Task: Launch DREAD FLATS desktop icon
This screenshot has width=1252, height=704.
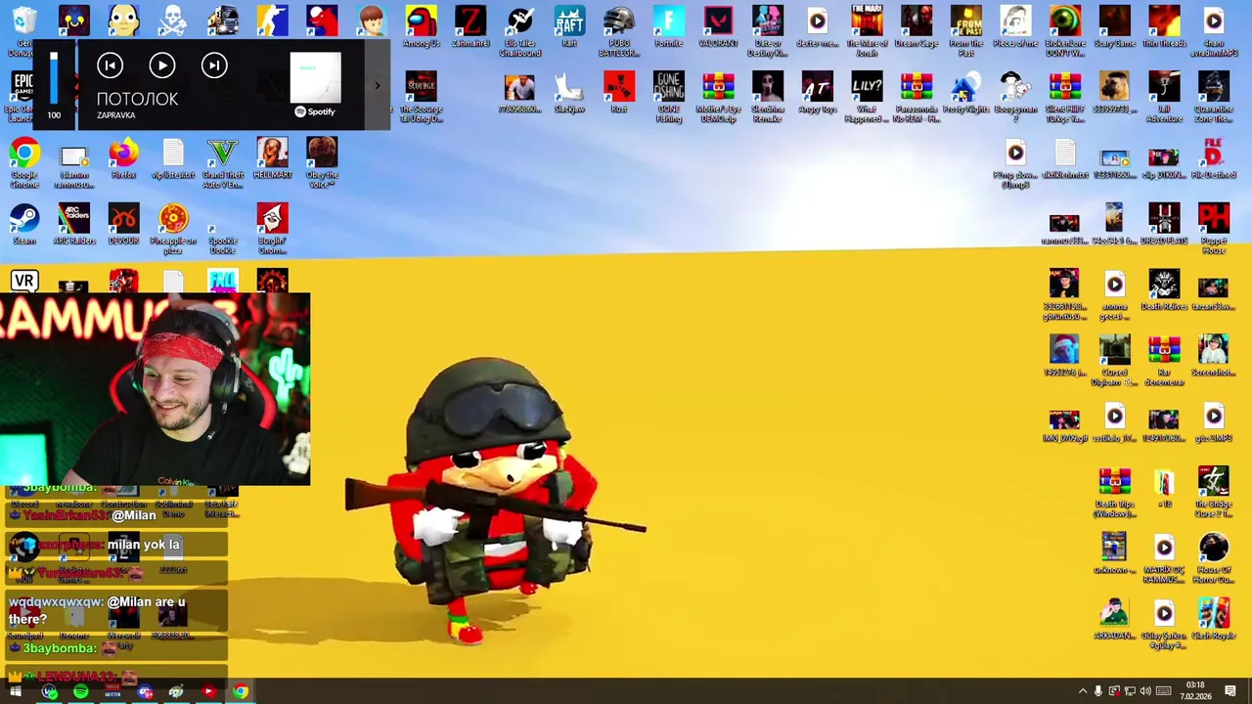Action: pos(1164,224)
